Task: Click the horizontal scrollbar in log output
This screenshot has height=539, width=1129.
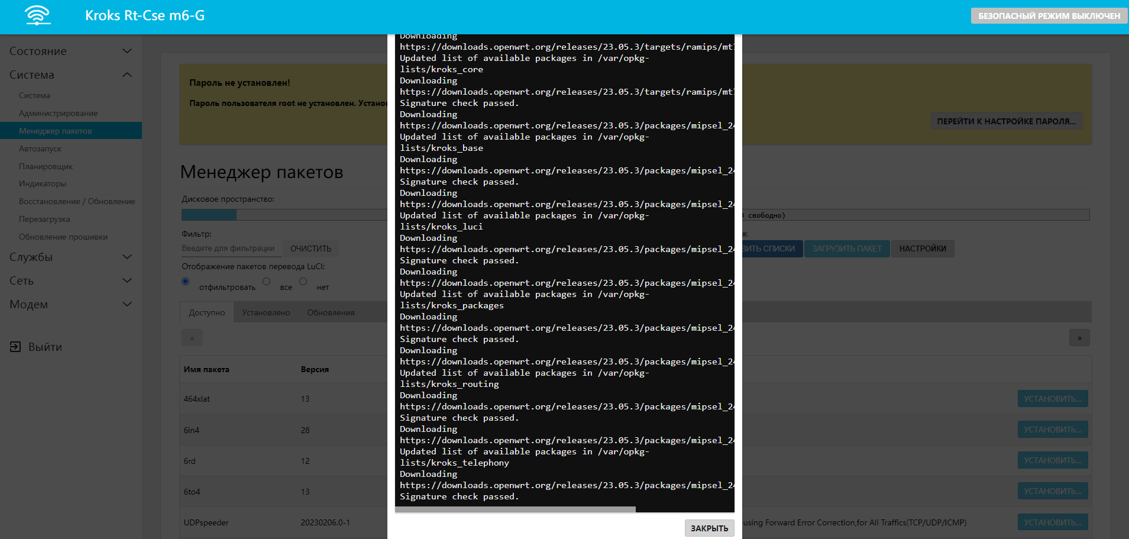Action: tap(515, 509)
